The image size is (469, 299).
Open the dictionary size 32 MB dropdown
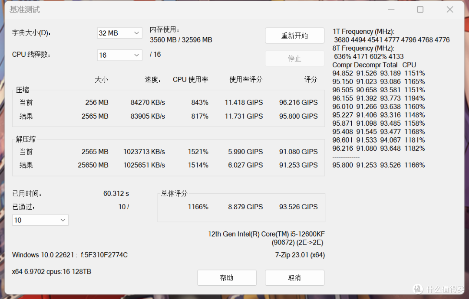(119, 33)
